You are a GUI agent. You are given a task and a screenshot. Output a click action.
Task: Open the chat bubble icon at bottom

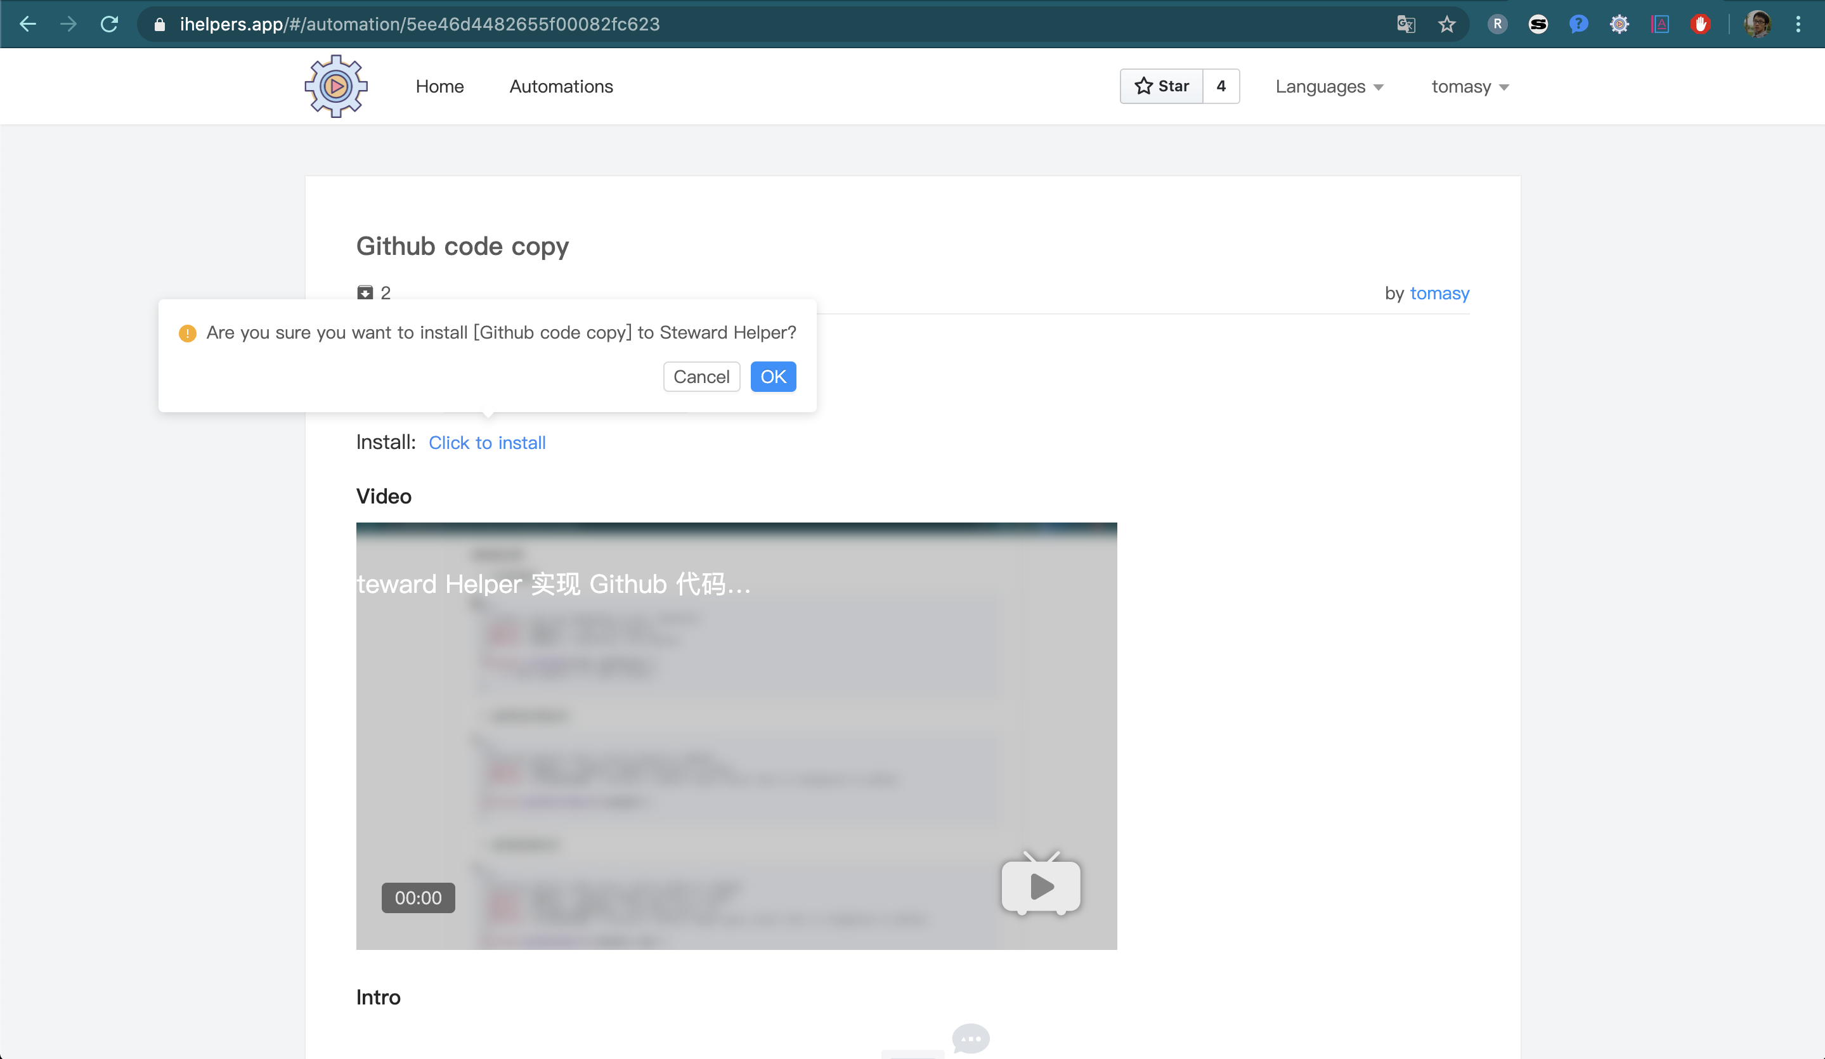pyautogui.click(x=970, y=1038)
